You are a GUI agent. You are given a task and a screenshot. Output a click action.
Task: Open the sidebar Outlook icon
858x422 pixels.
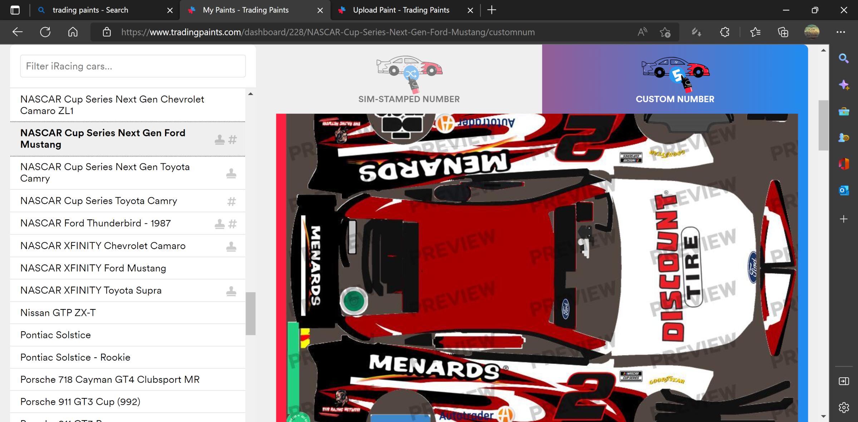click(844, 191)
